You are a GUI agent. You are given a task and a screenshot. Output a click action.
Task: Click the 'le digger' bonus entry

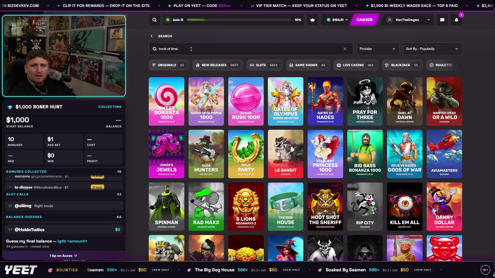(64, 187)
